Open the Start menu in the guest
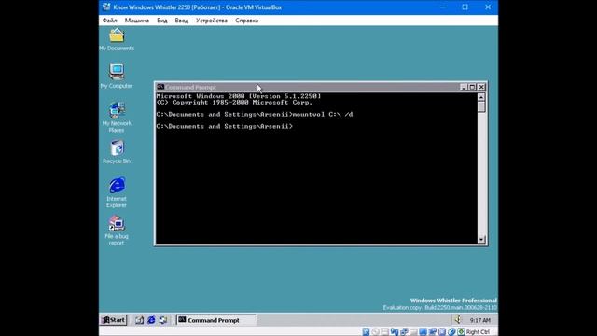Screen dimensions: 597x336 point(114,320)
